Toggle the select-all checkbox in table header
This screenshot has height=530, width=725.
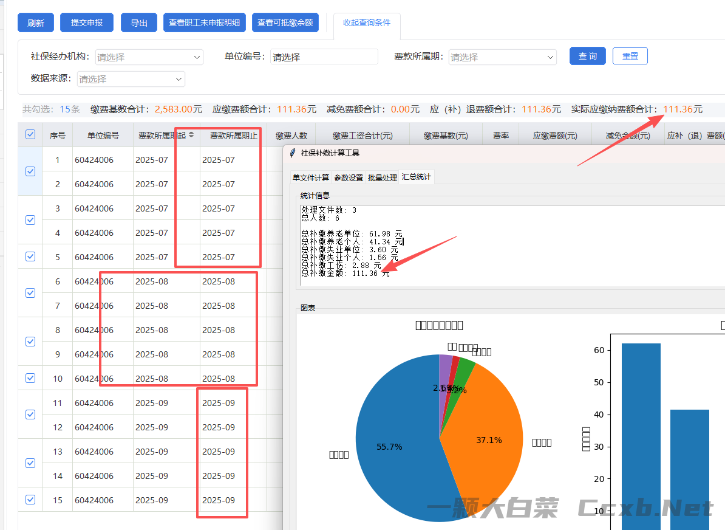[x=30, y=135]
